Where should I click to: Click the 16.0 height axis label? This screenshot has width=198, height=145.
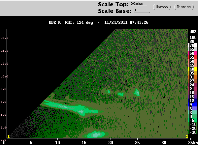(4, 38)
